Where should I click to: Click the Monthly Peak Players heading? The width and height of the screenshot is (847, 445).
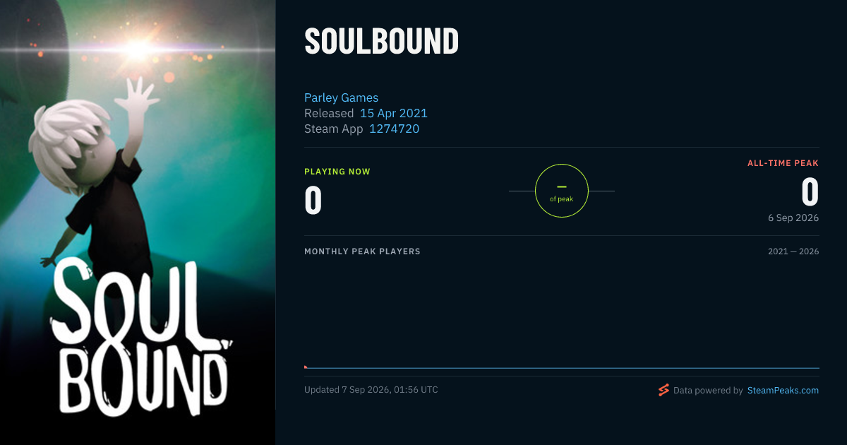coord(362,251)
